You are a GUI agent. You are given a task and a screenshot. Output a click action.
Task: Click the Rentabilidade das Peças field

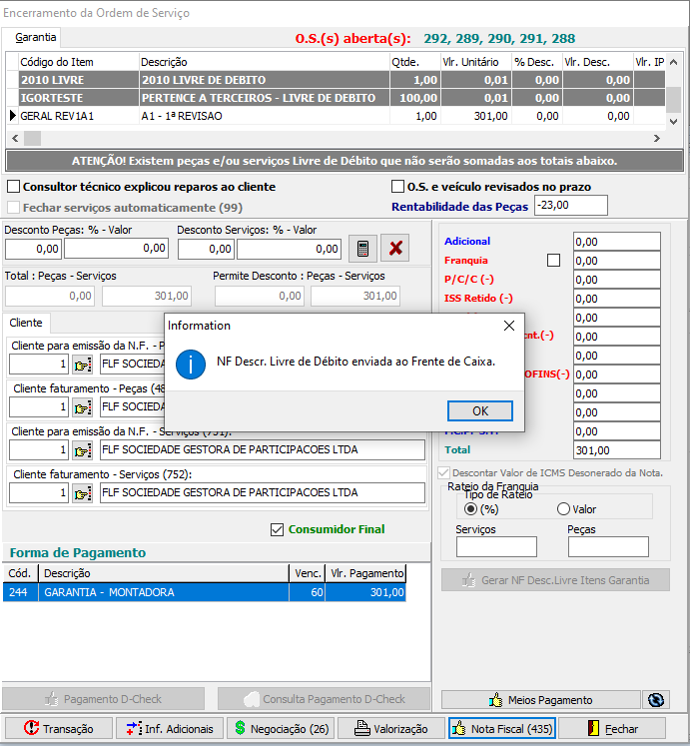(570, 205)
